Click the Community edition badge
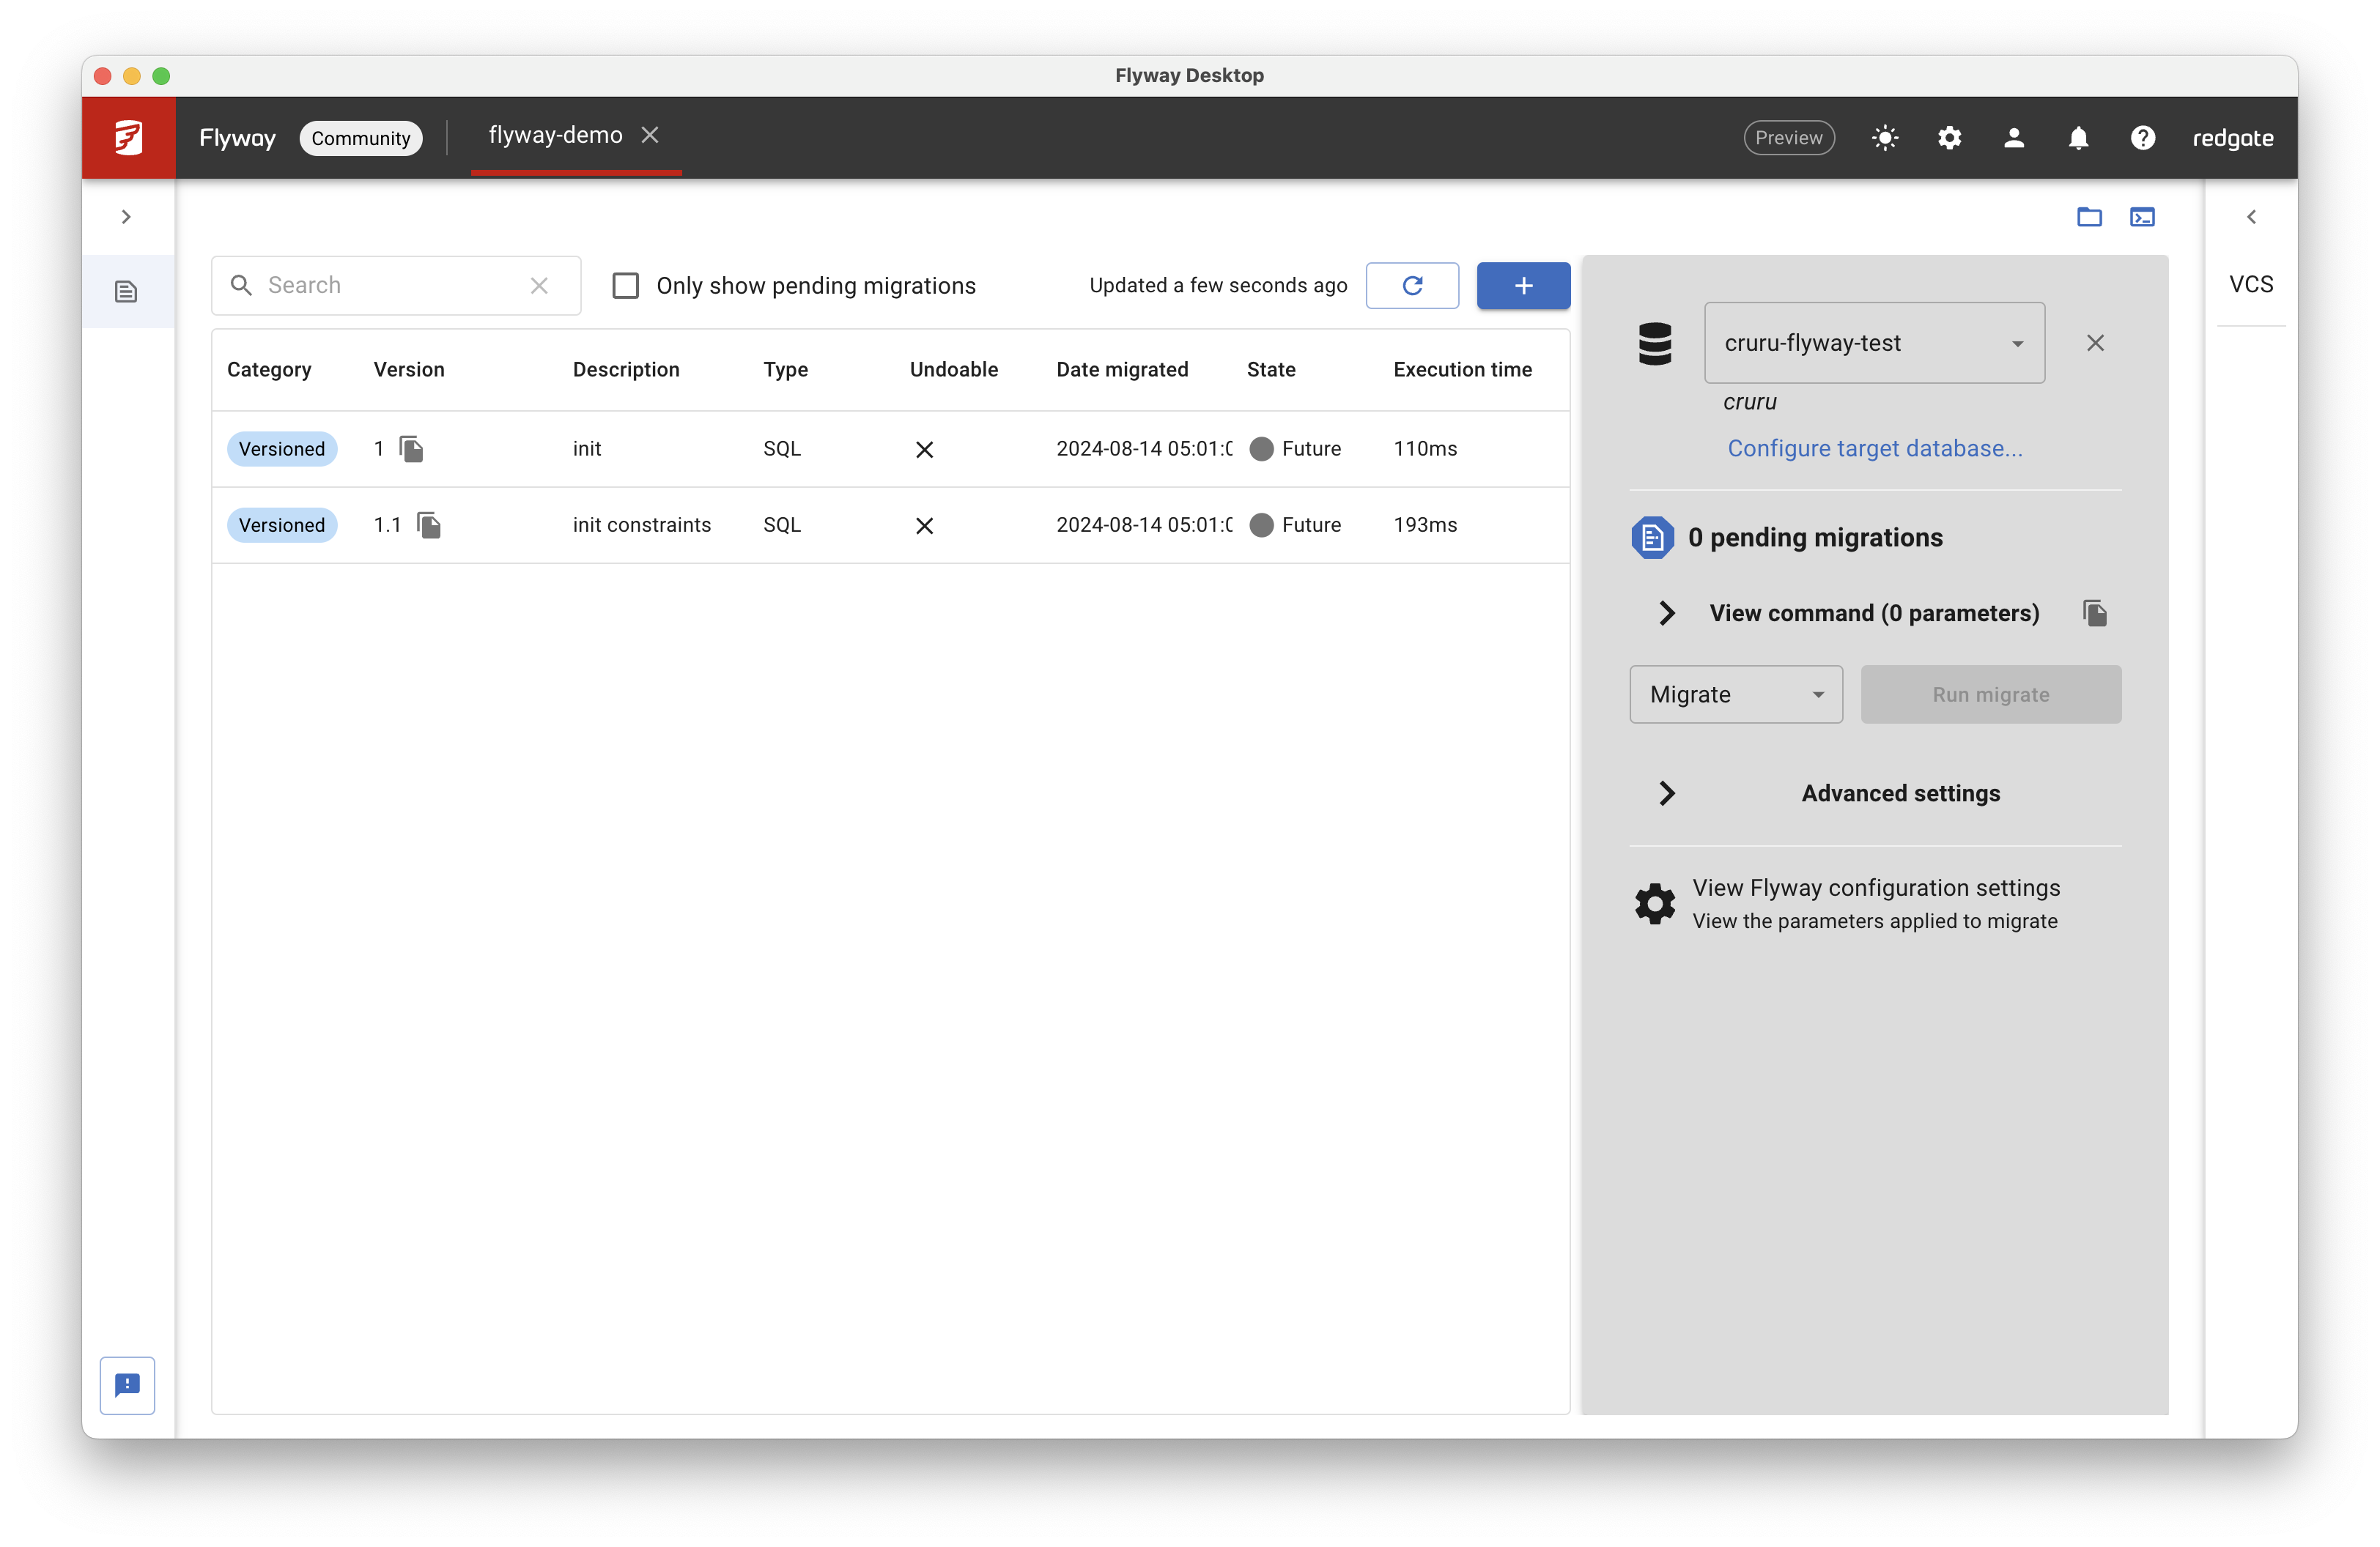2380x1547 pixels. coord(360,138)
